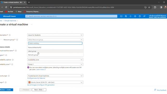This screenshot has height=94, width=167.
Task: Click Review + create button
Action: [x=6, y=90]
